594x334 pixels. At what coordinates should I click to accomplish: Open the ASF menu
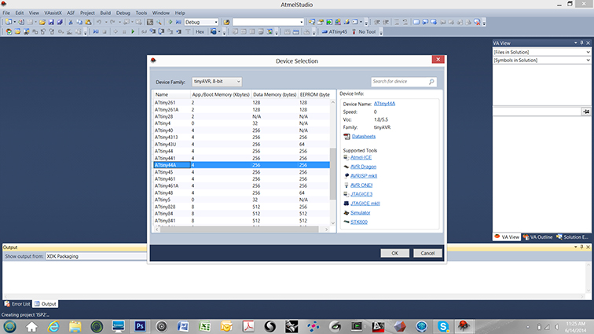[x=71, y=13]
